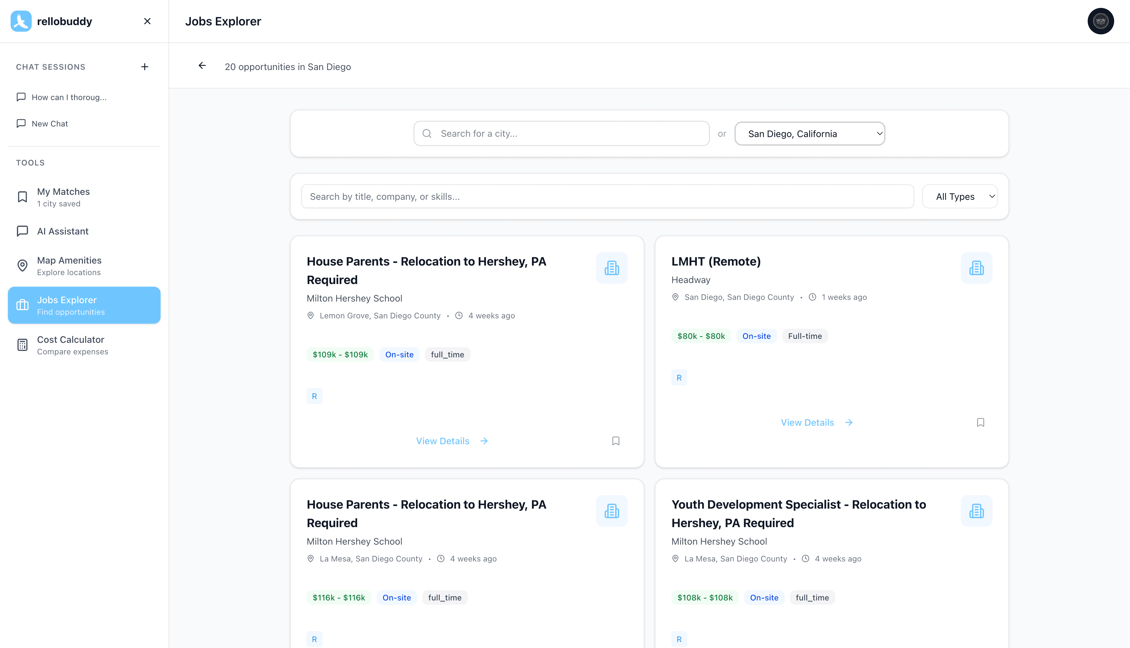Click View Details on House Parents job

(442, 441)
